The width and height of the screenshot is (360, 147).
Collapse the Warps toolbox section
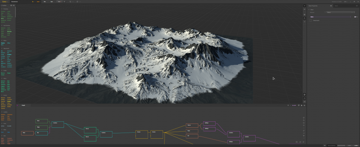pyautogui.click(x=2, y=41)
